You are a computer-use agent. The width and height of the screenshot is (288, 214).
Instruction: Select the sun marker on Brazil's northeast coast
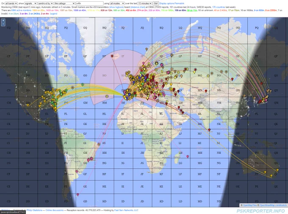click(99, 144)
